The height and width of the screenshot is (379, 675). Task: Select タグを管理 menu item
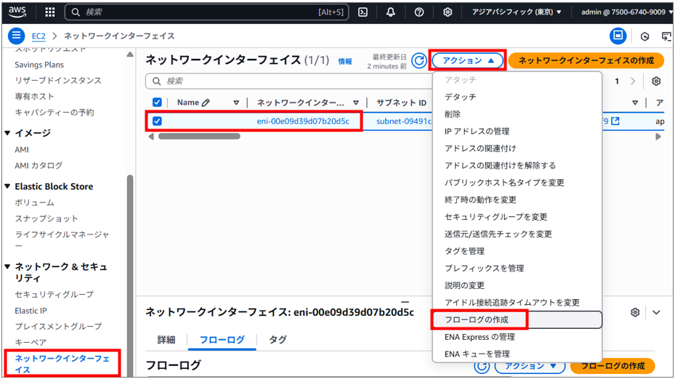[x=517, y=251]
